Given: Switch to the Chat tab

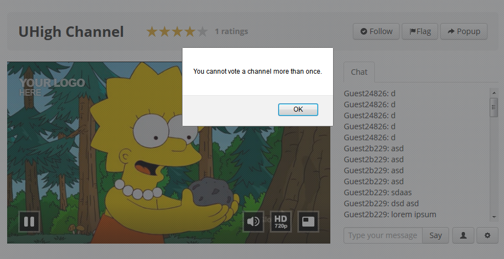Looking at the screenshot, I should point(359,72).
